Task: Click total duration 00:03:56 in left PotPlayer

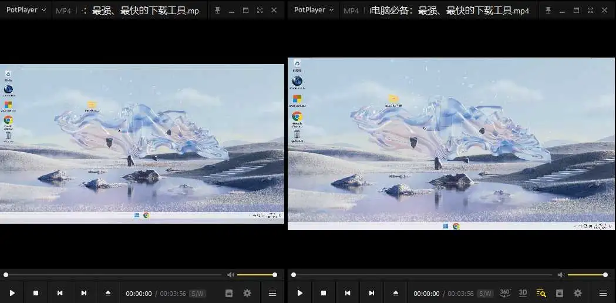Action: pos(173,294)
